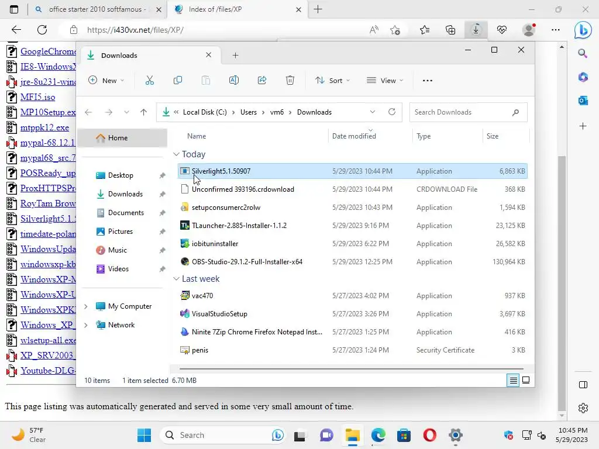Viewport: 599px width, 449px height.
Task: Click vm6 in the breadcrumb path
Action: pyautogui.click(x=277, y=112)
